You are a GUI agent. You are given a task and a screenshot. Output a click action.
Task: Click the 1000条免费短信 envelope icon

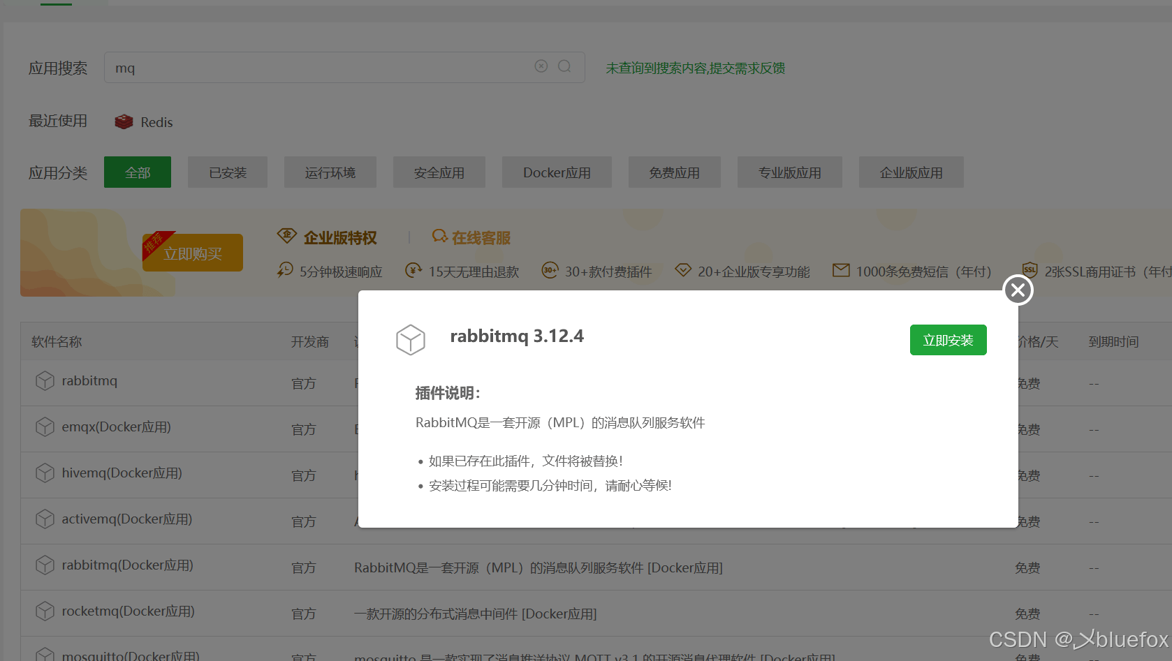coord(841,270)
